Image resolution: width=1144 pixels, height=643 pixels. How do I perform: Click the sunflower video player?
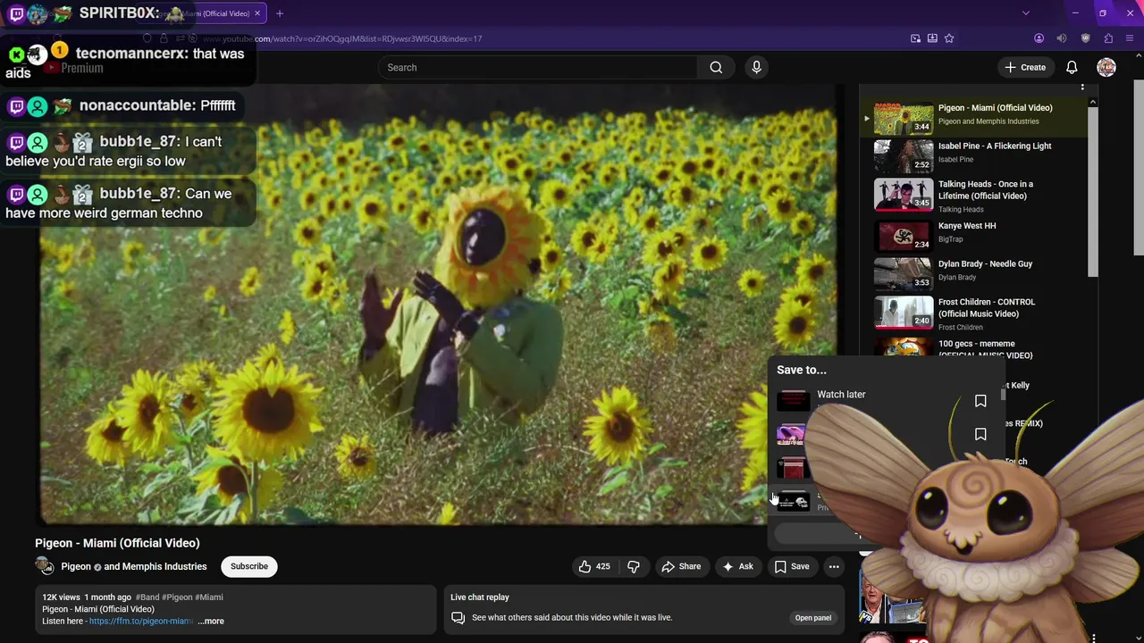(438, 305)
